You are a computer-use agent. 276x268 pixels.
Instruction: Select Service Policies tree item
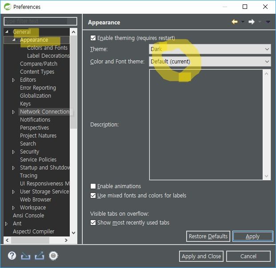[x=38, y=160]
